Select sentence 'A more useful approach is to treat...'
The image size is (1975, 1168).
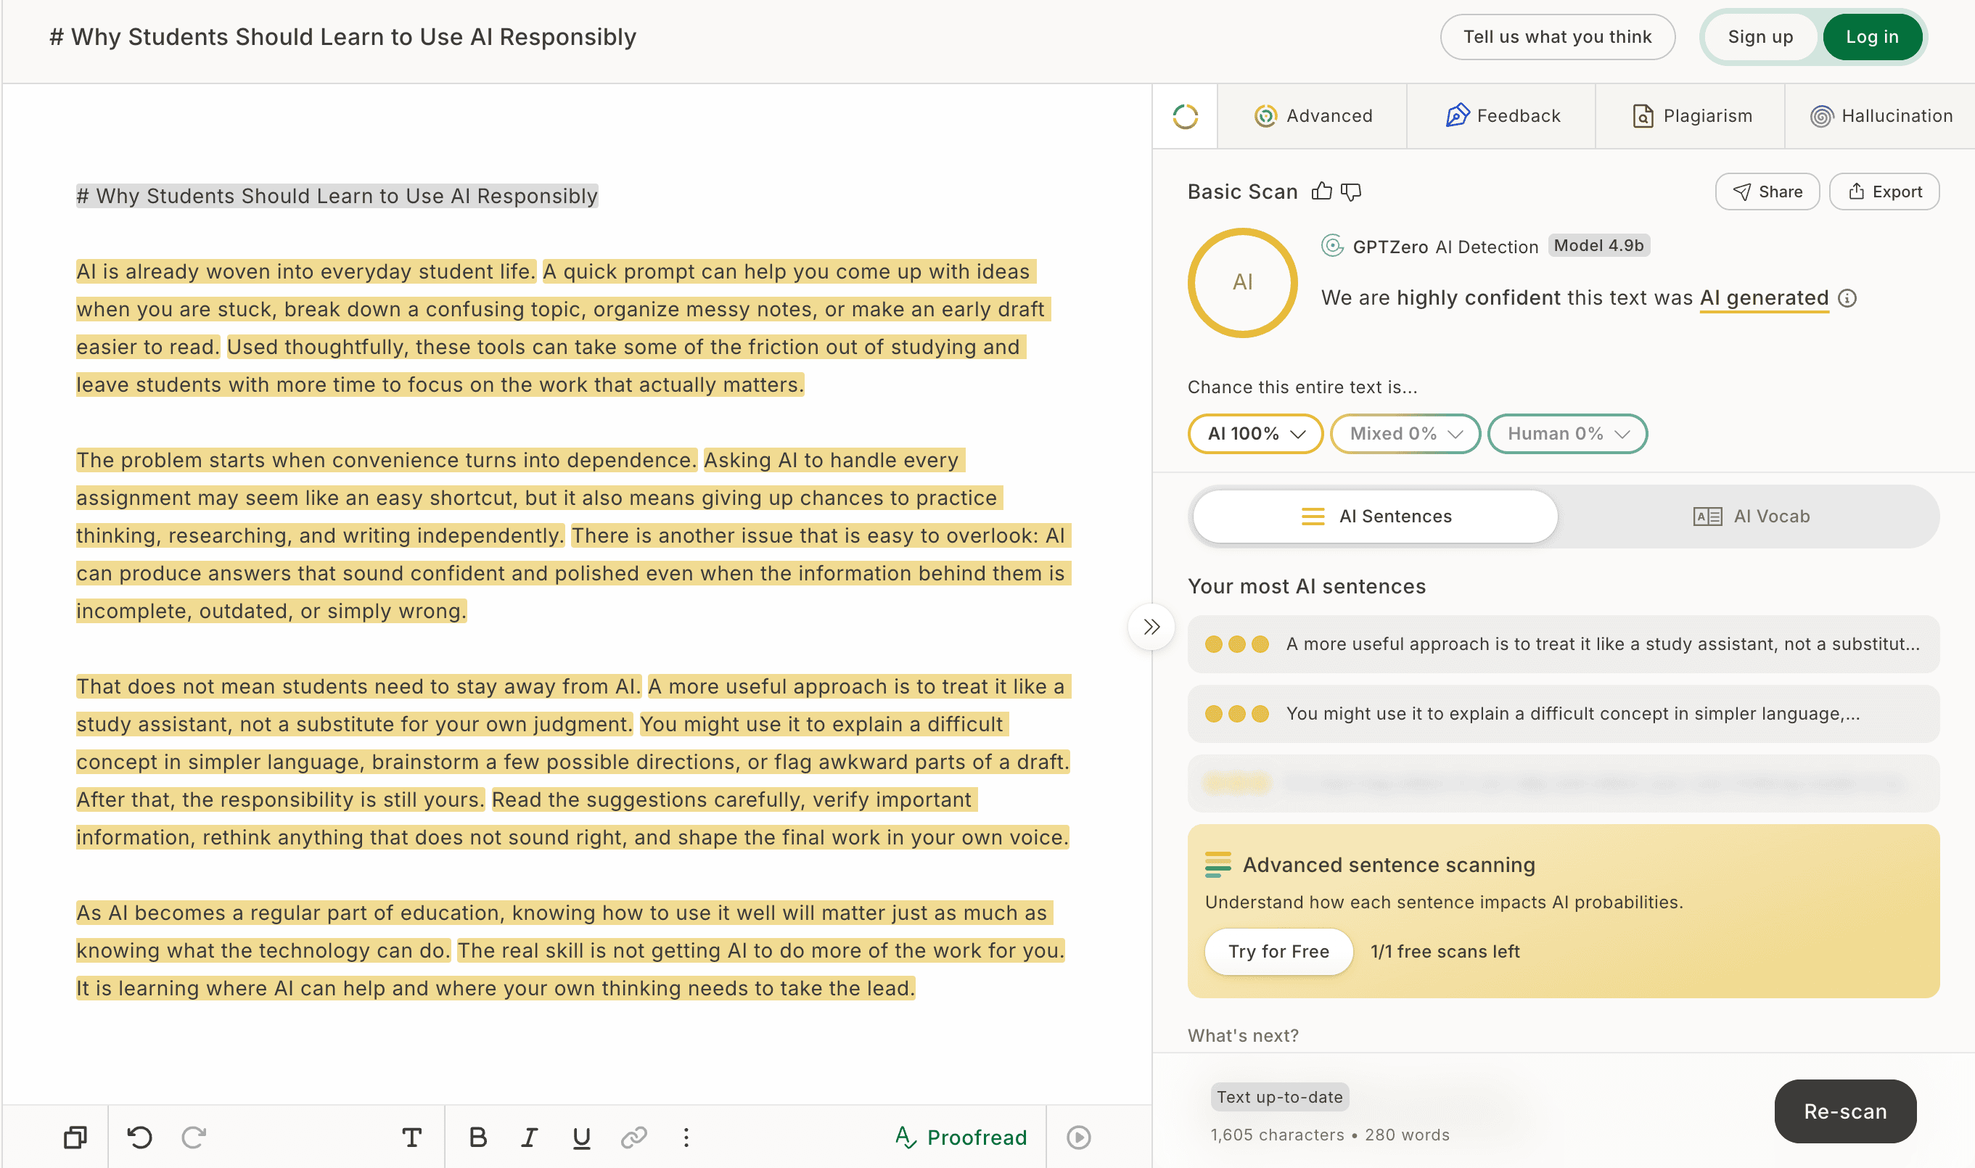point(1564,643)
